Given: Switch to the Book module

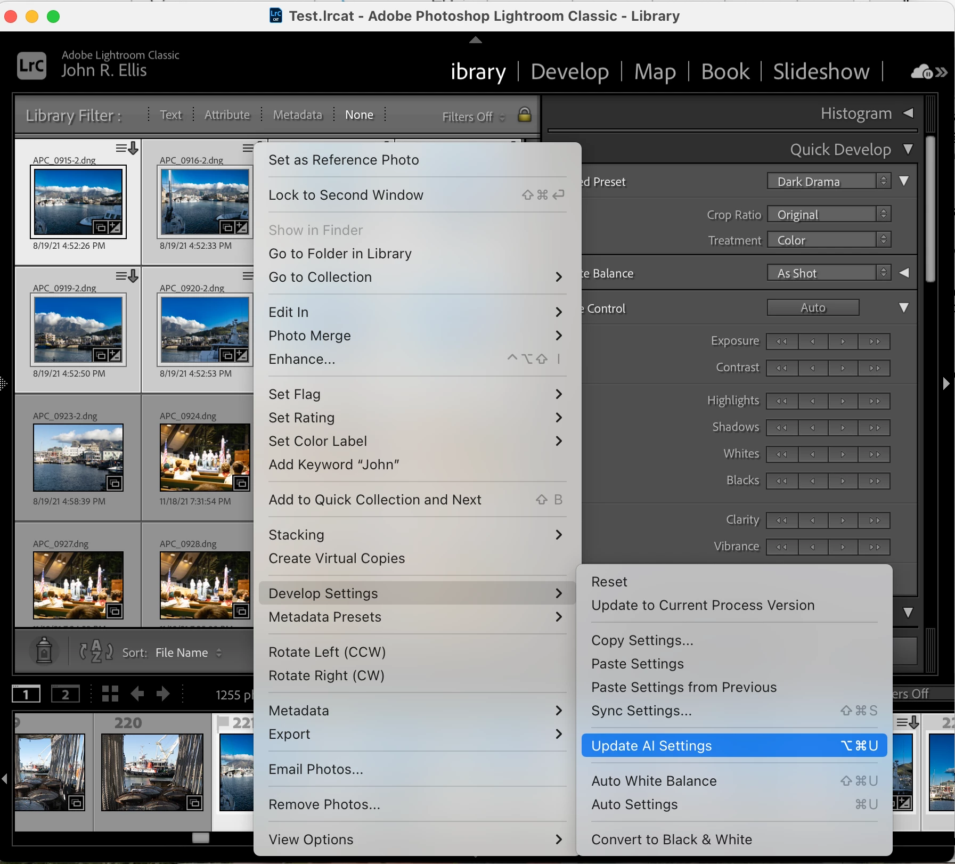Looking at the screenshot, I should [725, 71].
